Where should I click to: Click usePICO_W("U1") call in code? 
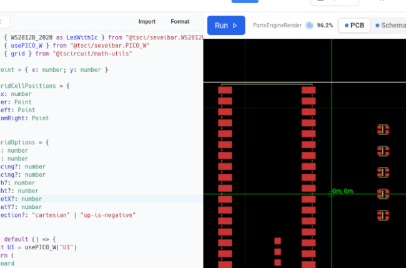click(x=51, y=247)
